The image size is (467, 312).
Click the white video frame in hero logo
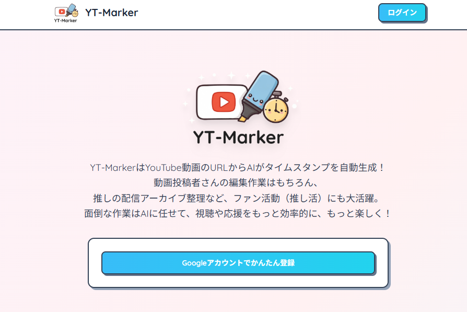tap(222, 102)
